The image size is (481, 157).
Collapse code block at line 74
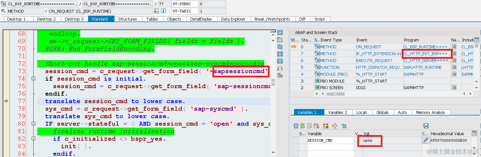pyautogui.click(x=33, y=79)
